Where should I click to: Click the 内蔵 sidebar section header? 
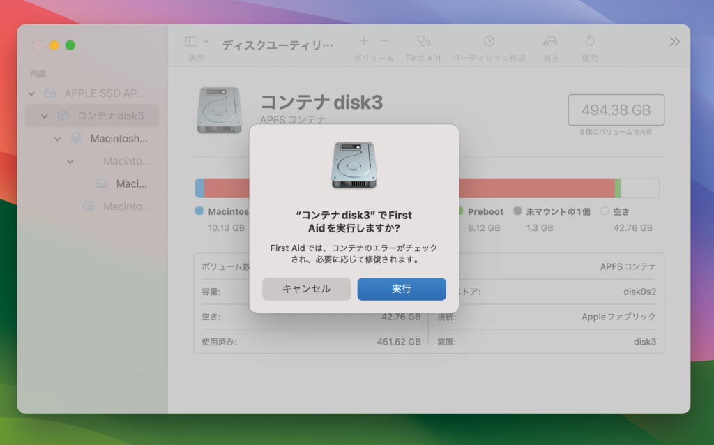click(x=38, y=74)
